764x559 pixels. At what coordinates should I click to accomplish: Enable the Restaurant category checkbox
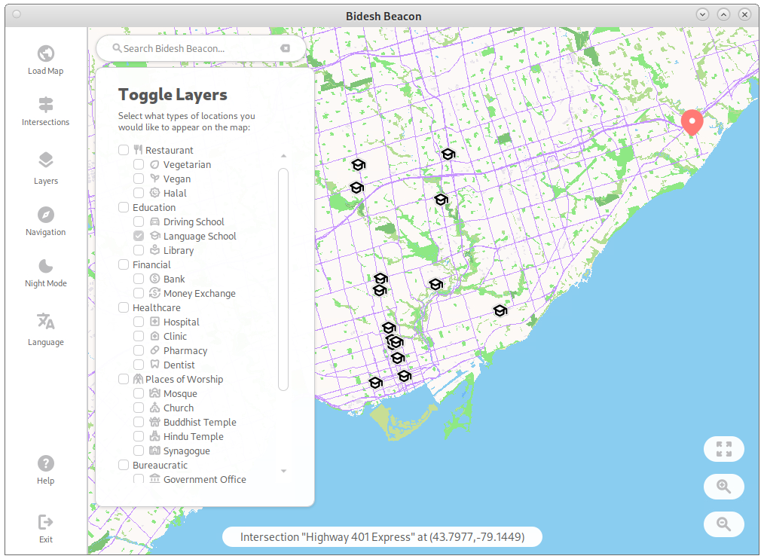pos(124,150)
